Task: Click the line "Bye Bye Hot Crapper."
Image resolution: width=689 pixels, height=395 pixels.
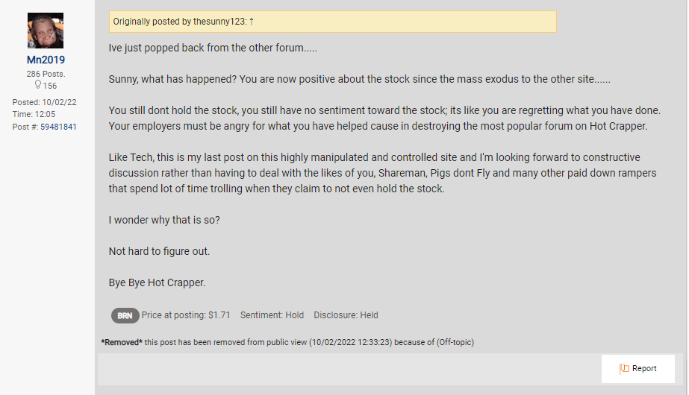Action: [x=157, y=283]
